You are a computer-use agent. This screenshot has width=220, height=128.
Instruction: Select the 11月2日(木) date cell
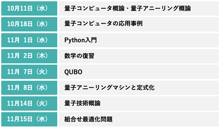(29, 56)
